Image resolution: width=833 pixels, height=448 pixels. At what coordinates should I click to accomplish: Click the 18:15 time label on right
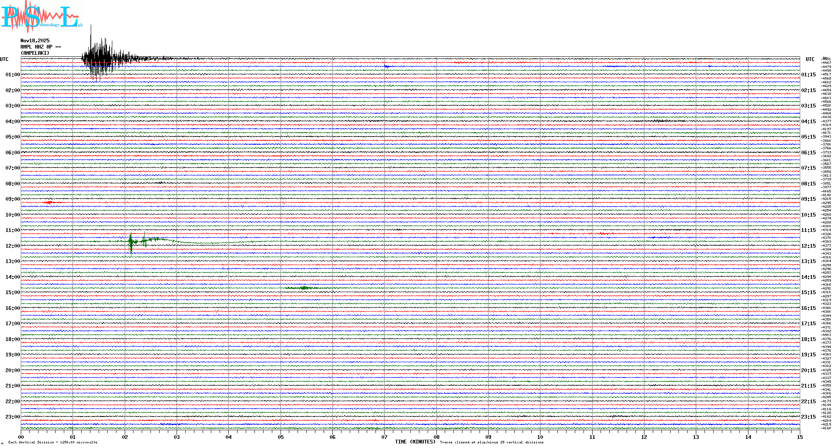pos(808,339)
